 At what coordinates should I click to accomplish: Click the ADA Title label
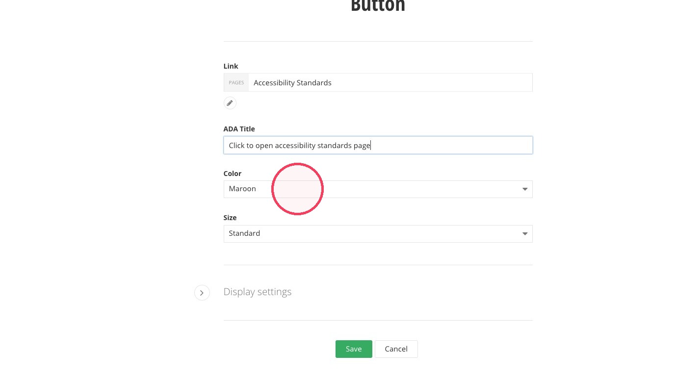point(239,129)
